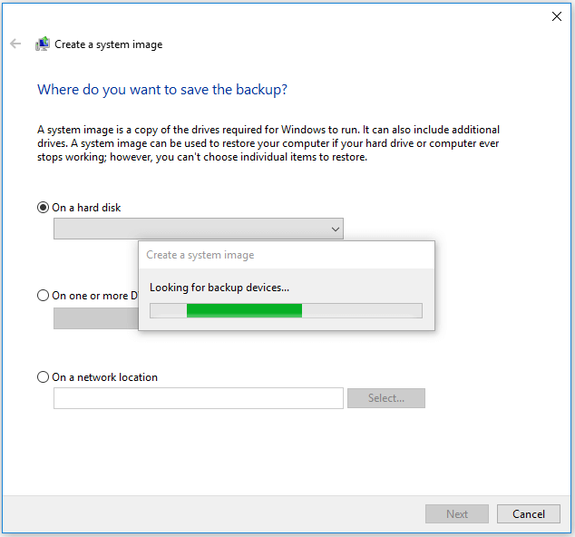Click the popup title "Create a system image"
575x537 pixels.
click(x=200, y=255)
